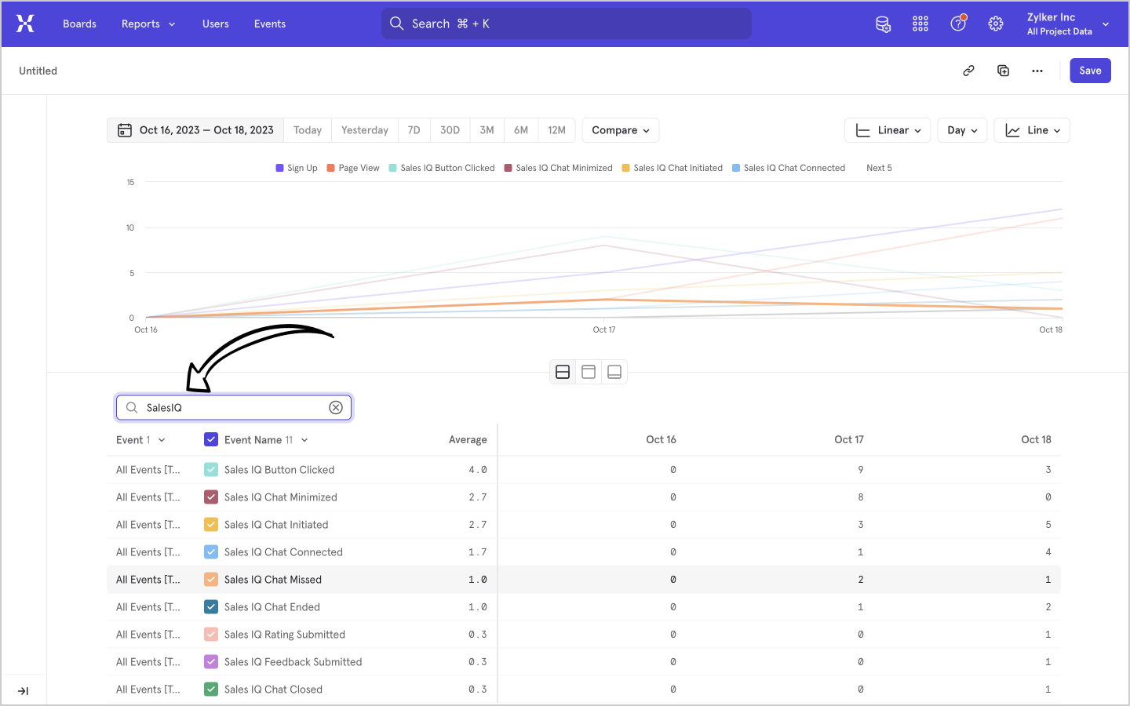Toggle the Event Name select-all checkbox
This screenshot has height=706, width=1130.
pos(211,439)
